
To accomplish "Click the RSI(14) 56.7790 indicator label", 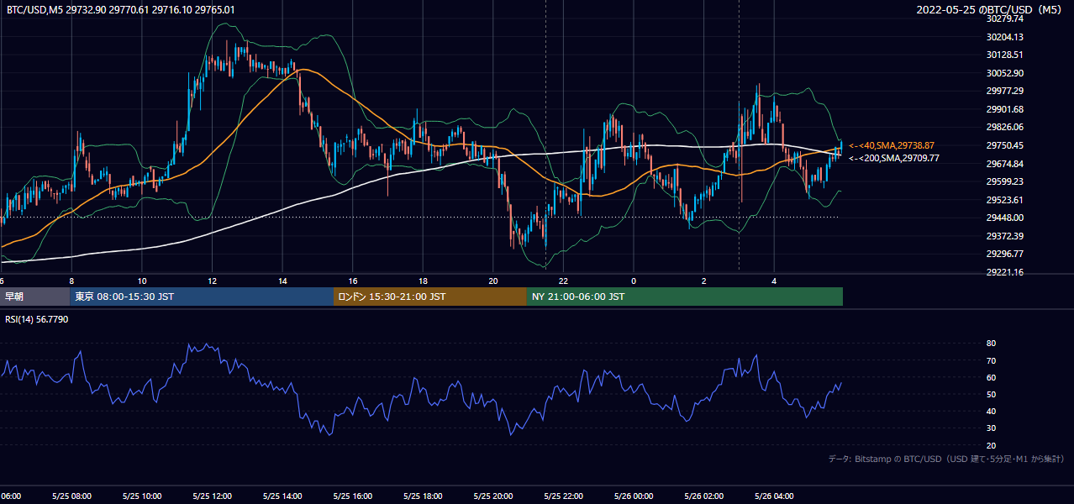I will (x=37, y=319).
